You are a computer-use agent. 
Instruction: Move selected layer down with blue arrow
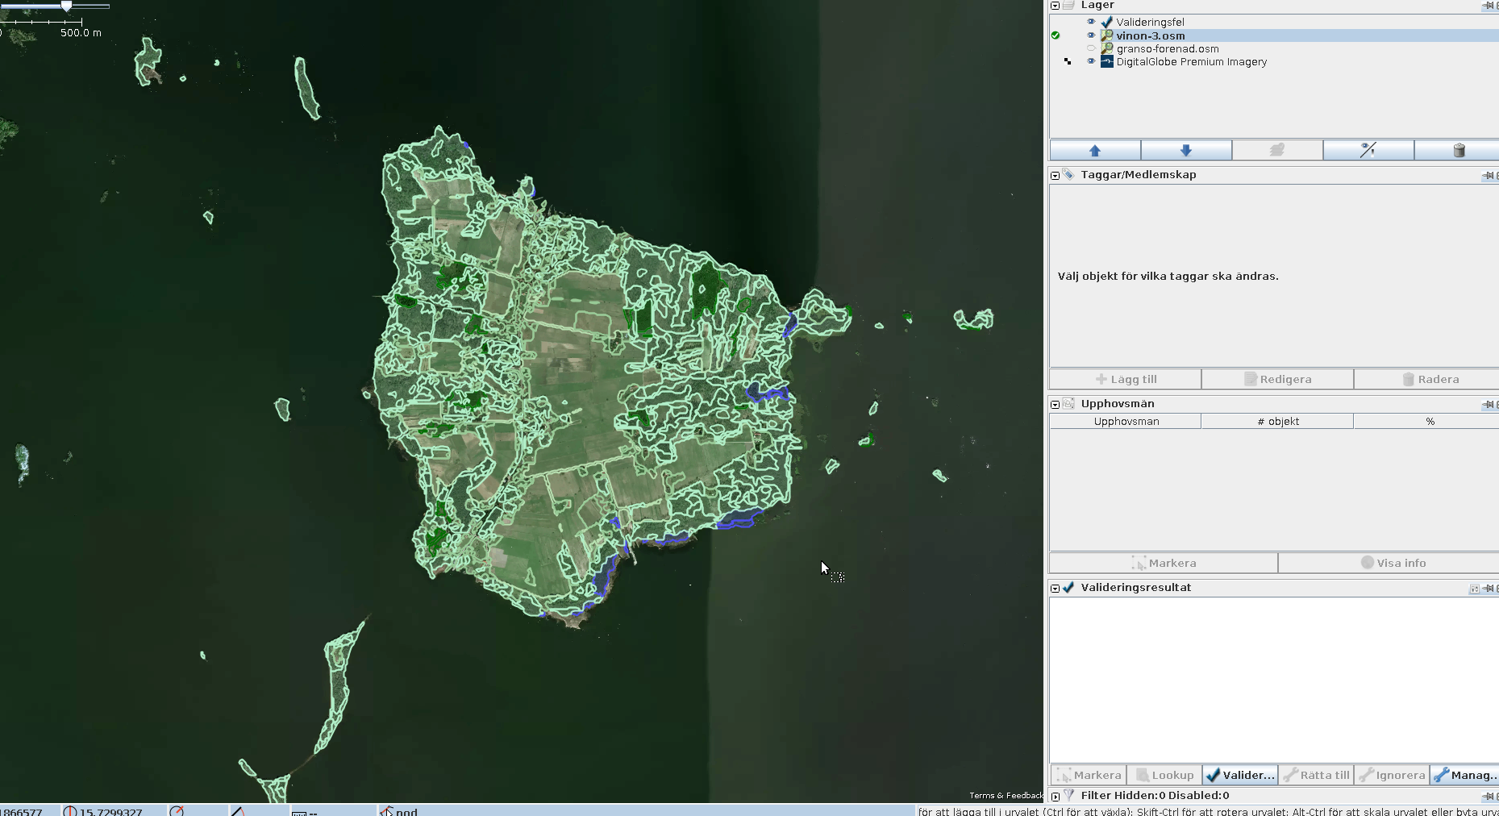pos(1185,151)
